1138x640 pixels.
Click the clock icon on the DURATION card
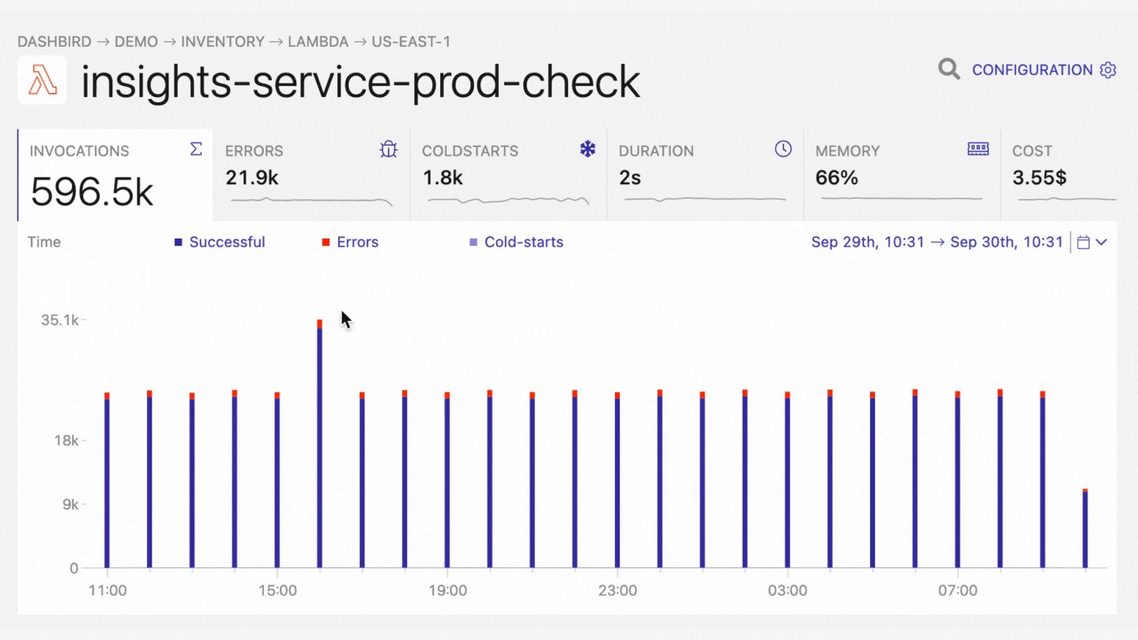pyautogui.click(x=783, y=149)
